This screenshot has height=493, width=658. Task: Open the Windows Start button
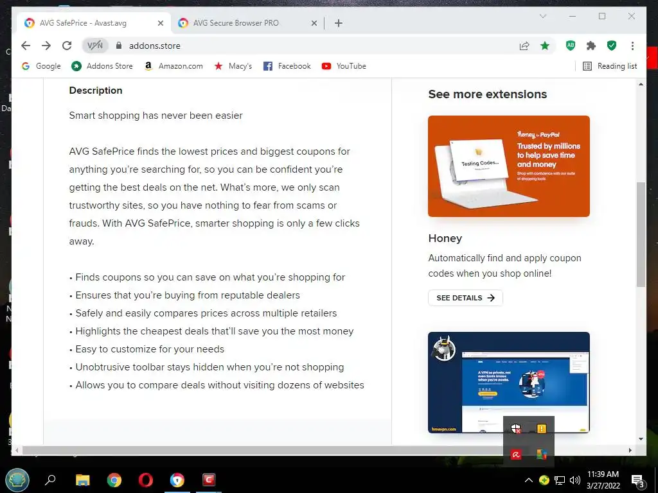click(x=17, y=480)
